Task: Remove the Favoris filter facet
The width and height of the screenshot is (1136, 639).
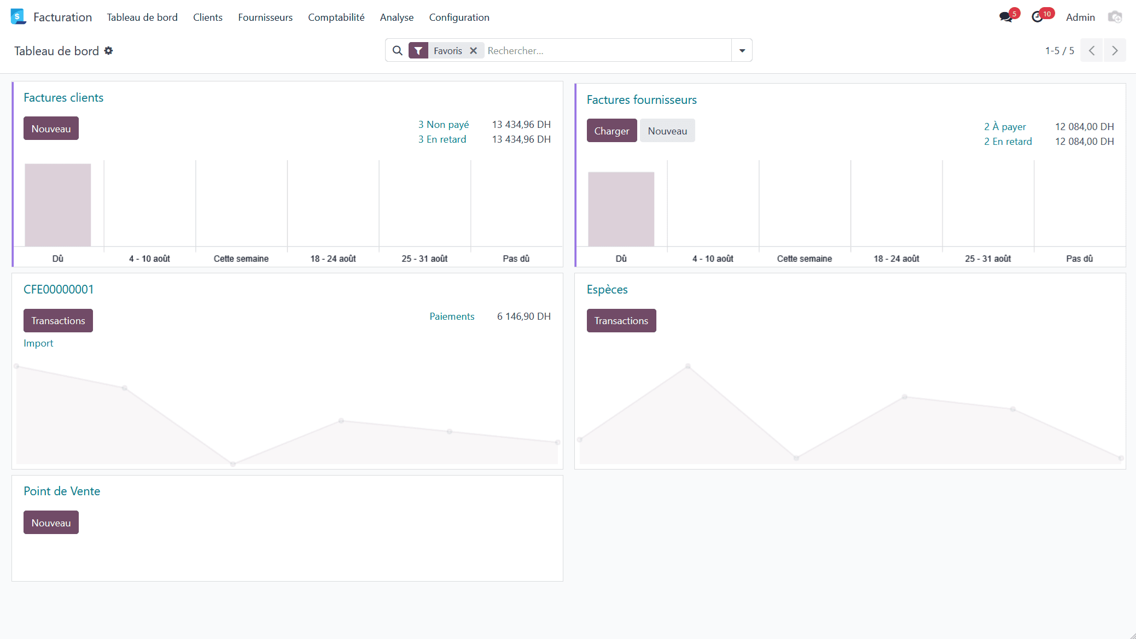Action: (474, 51)
